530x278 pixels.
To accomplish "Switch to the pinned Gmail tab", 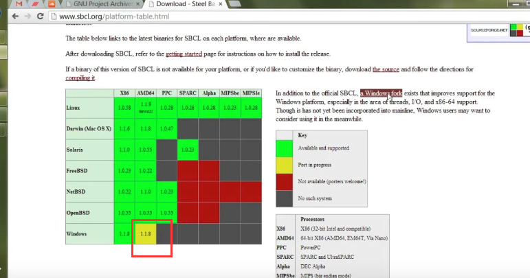I will tap(19, 4).
